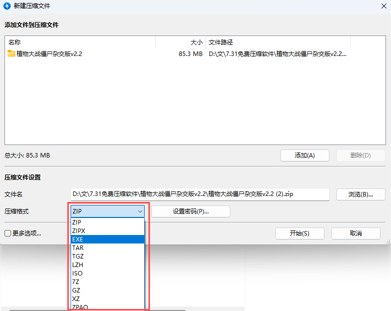Pick TGZ in the format list
Image resolution: width=391 pixels, height=311 pixels.
point(108,256)
